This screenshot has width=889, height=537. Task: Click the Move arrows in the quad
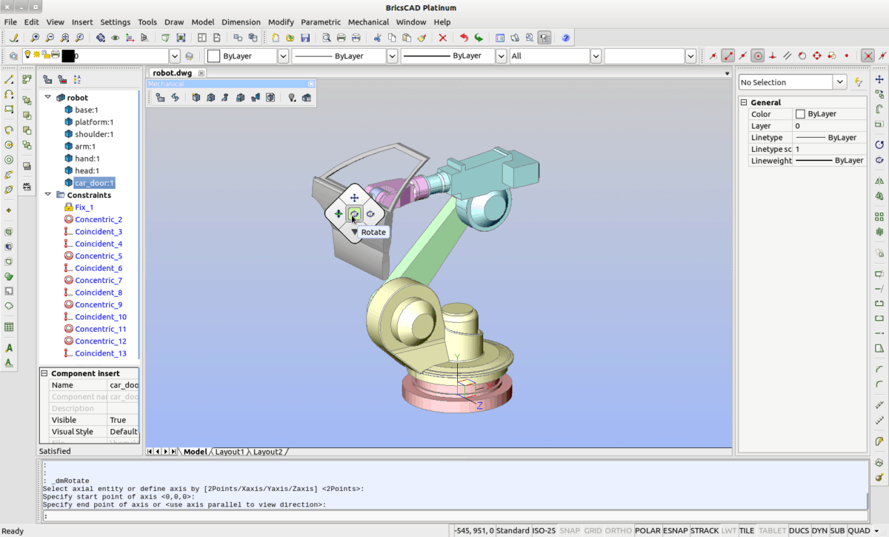354,198
